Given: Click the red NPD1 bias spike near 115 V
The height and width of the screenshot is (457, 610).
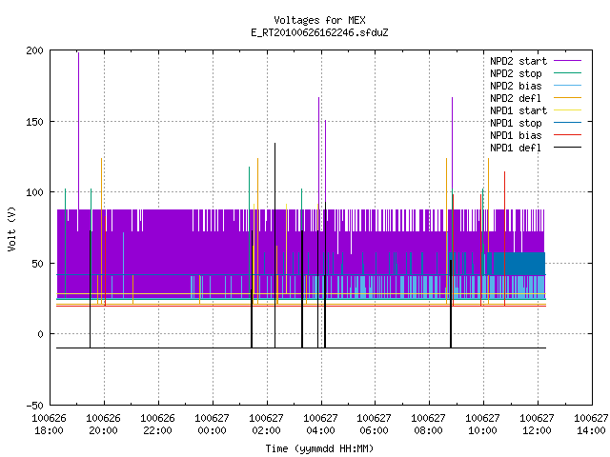Looking at the screenshot, I should pyautogui.click(x=504, y=238).
